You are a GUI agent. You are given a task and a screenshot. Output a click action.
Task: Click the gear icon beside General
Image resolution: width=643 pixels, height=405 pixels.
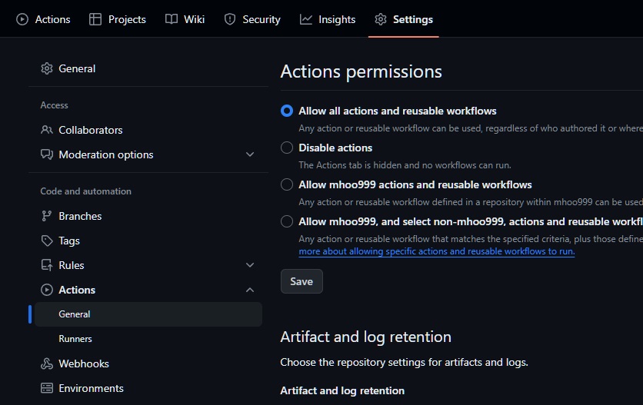(47, 68)
